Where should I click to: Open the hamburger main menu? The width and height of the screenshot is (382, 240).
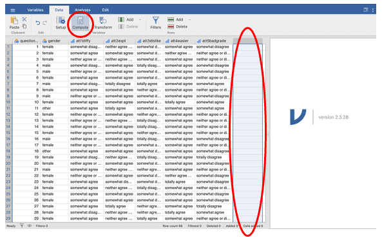coord(13,10)
